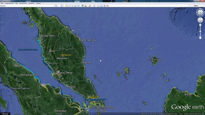This screenshot has height=115, width=205.
Task: Click the Куала-Тренгану city label
Action: click(x=88, y=40)
